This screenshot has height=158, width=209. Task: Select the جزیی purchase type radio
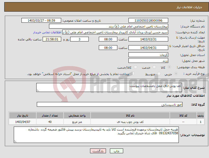click(x=176, y=74)
